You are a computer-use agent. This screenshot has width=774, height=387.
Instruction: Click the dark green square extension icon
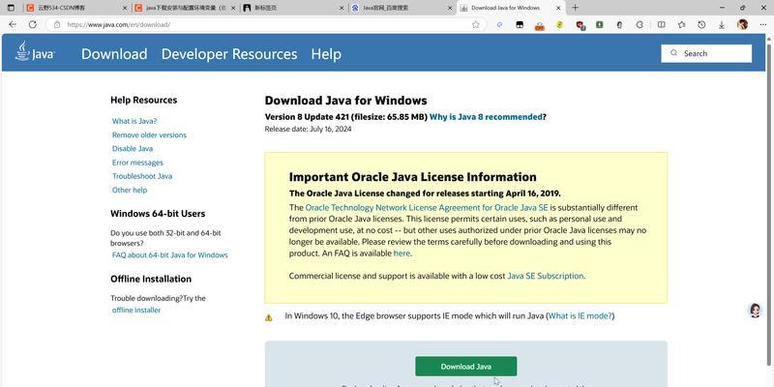[599, 24]
